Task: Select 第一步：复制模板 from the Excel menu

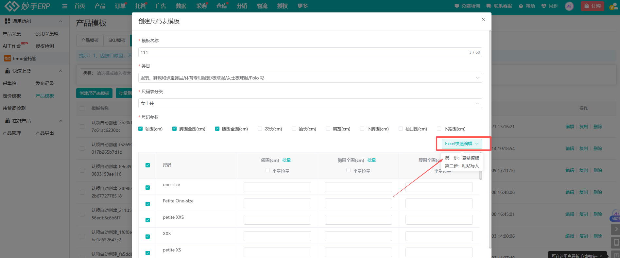Action: tap(462, 158)
